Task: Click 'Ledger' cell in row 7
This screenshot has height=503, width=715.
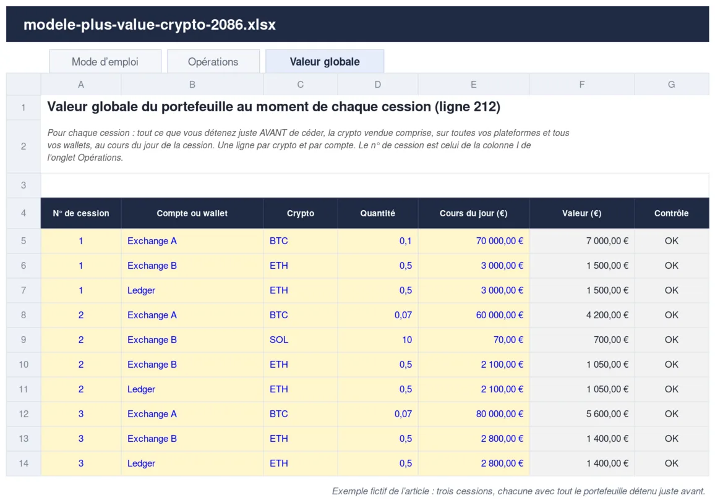Action: pos(192,290)
